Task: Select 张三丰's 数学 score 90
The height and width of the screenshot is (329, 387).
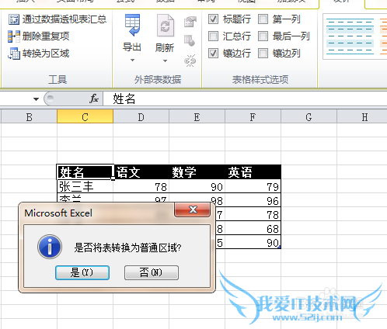Action: coord(197,186)
